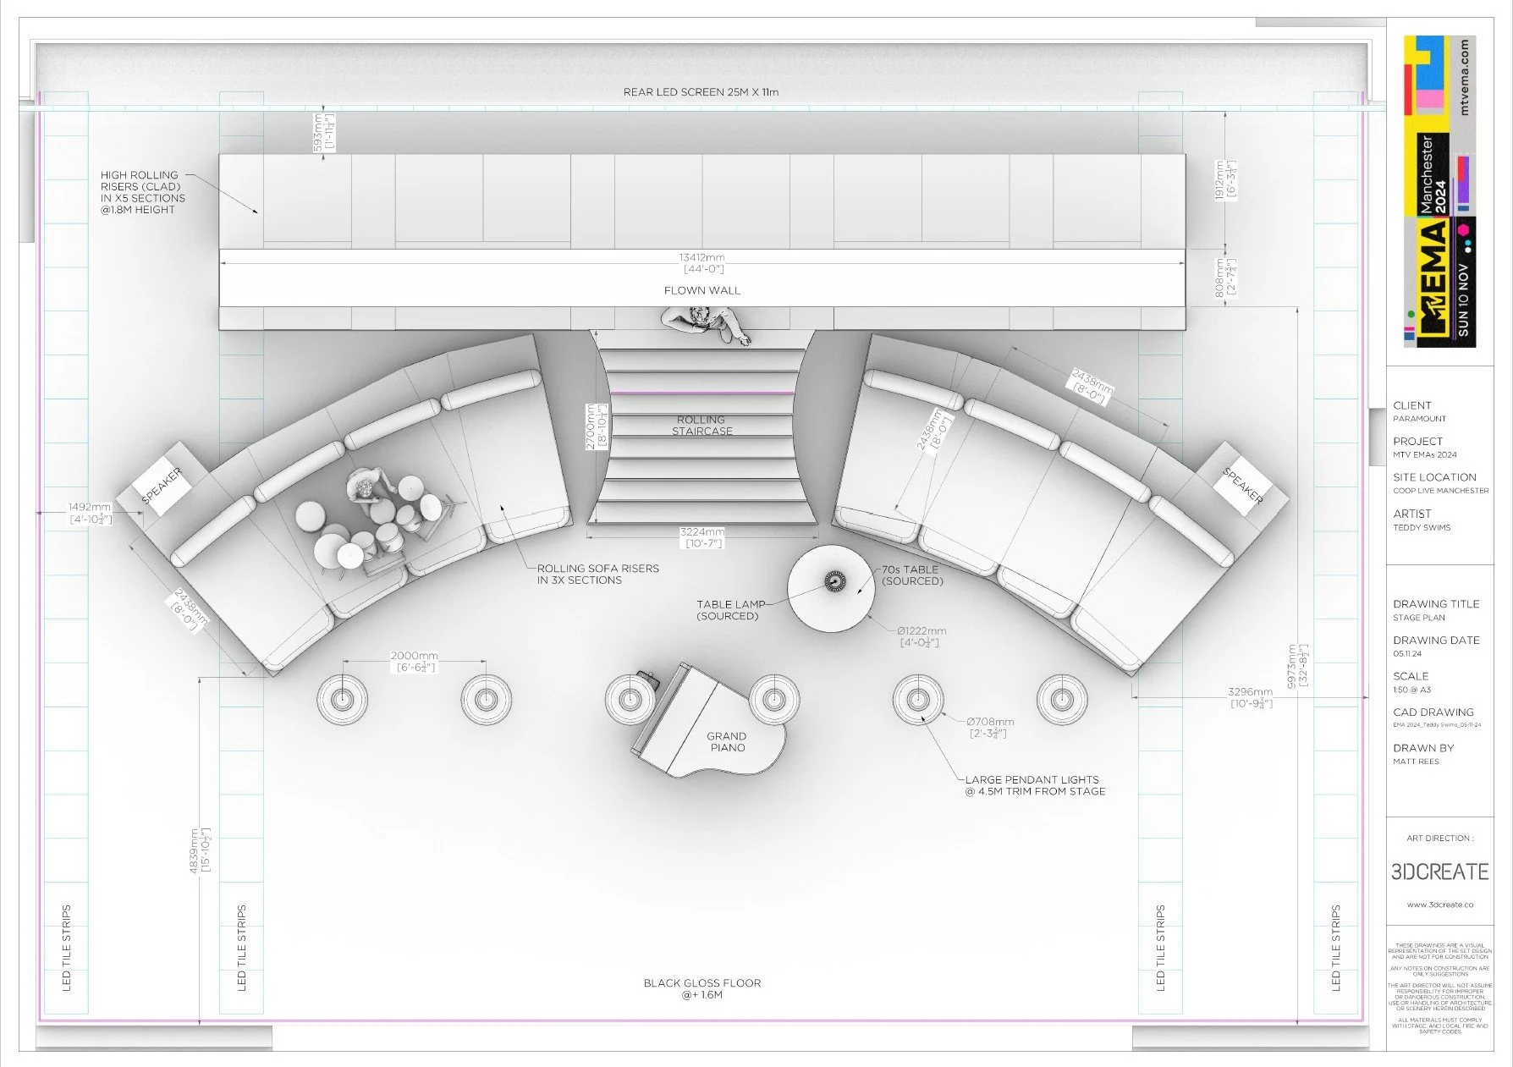Click the 'CLIENT' heading
Viewport: 1513px width, 1067px height.
1412,405
